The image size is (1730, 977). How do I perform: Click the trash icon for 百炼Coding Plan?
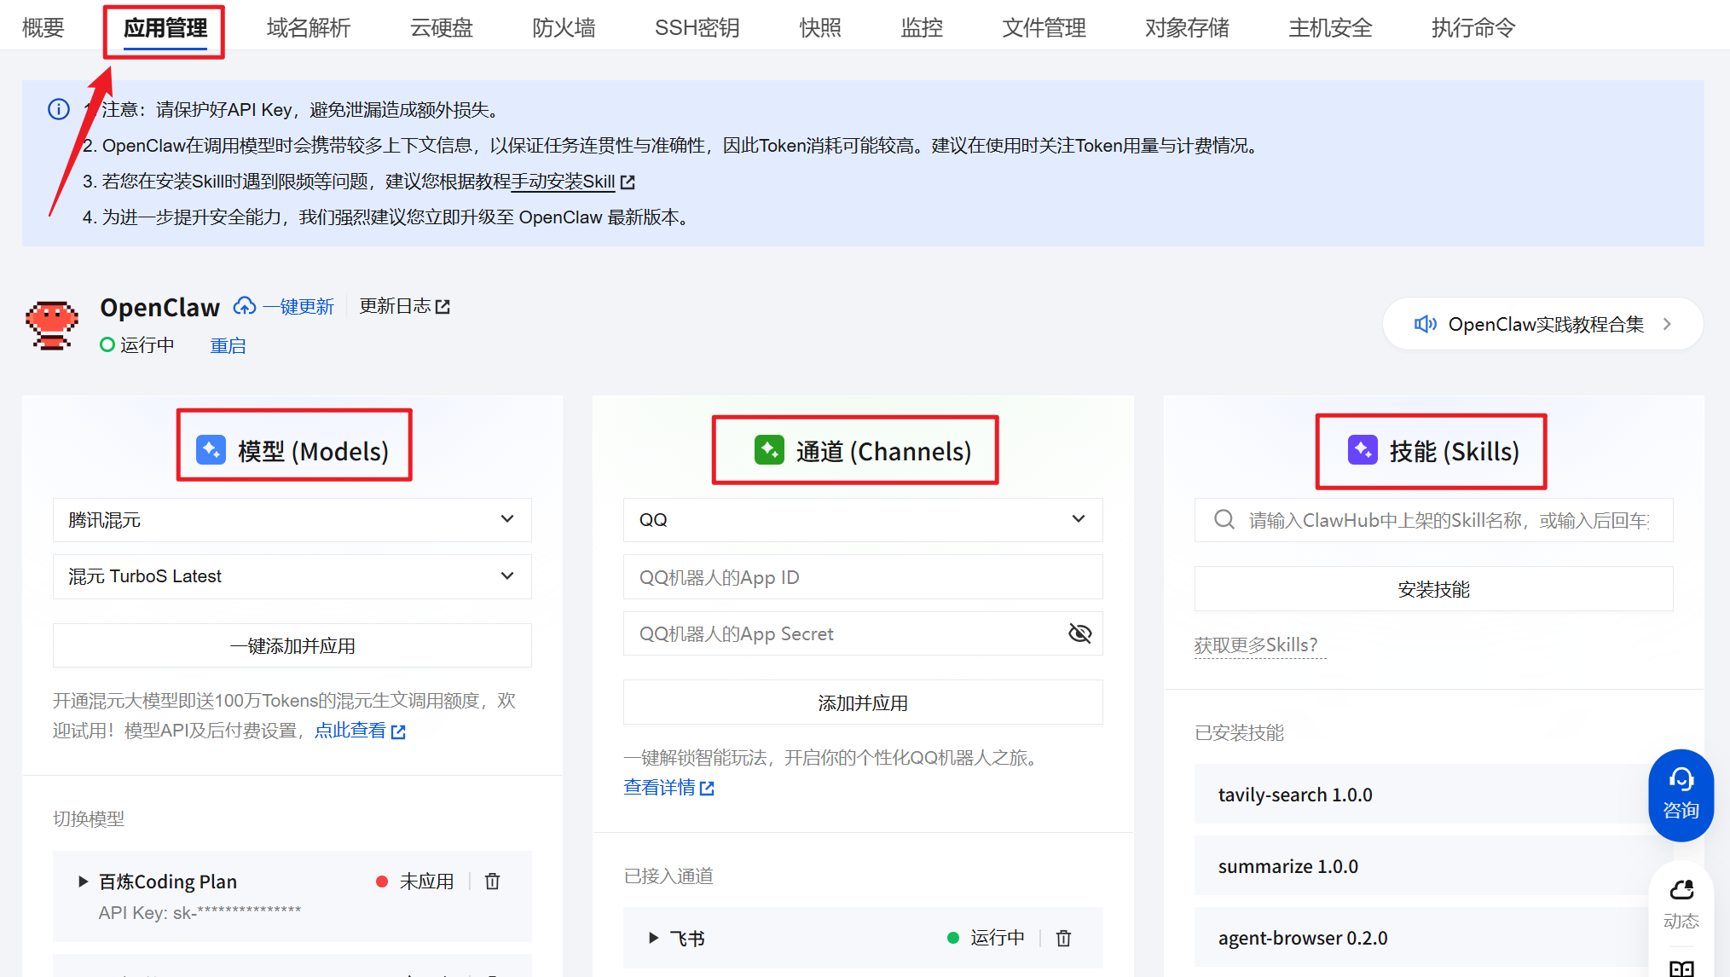point(492,882)
